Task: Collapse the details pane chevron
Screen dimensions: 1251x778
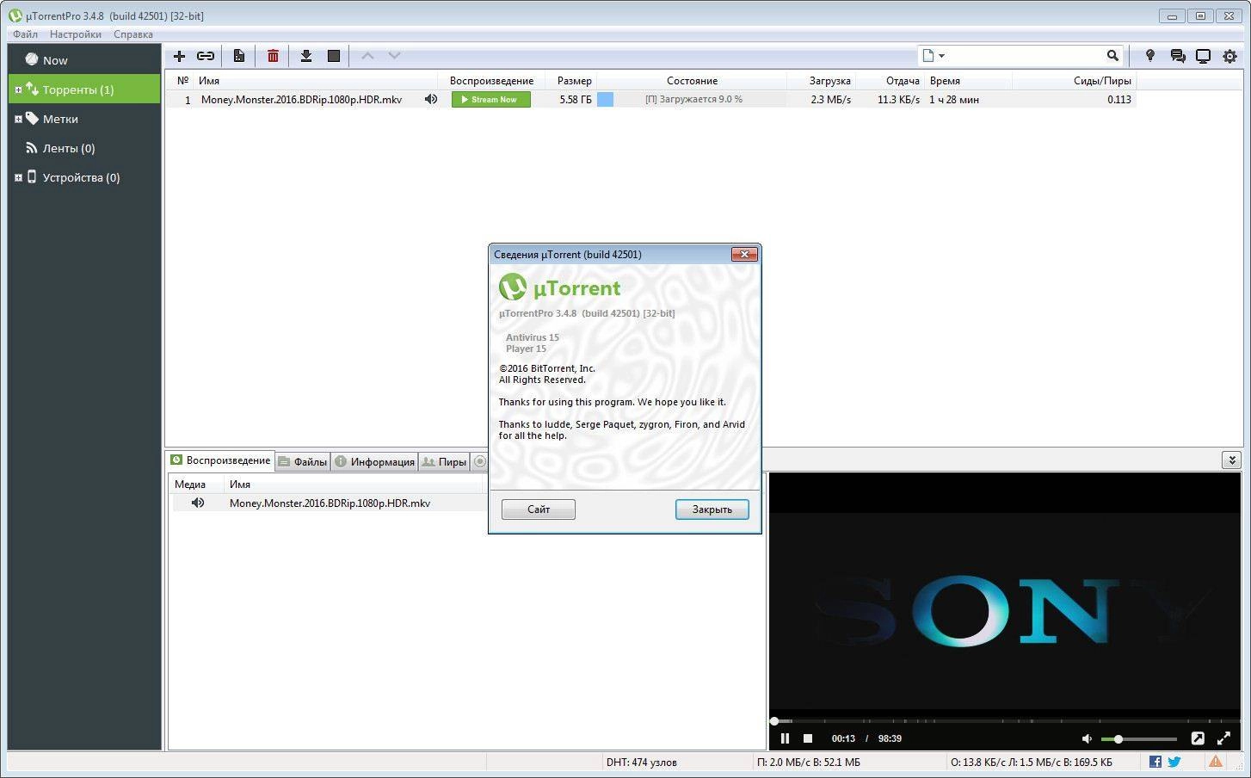Action: point(1230,460)
